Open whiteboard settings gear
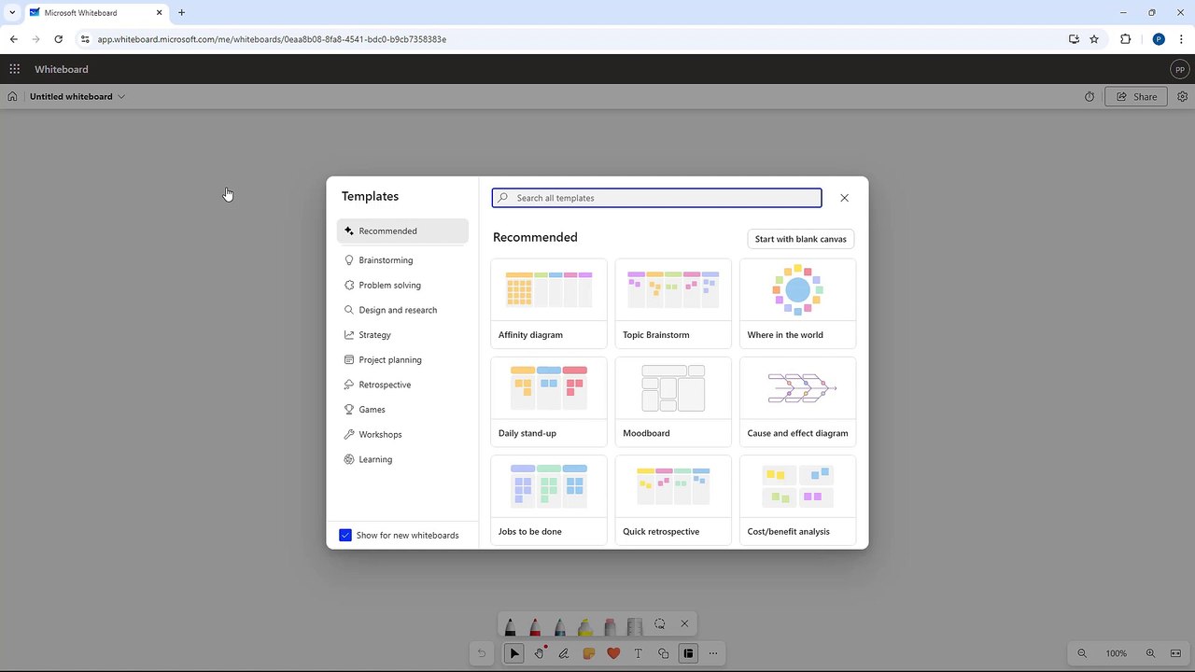The width and height of the screenshot is (1195, 672). pos(1183,96)
